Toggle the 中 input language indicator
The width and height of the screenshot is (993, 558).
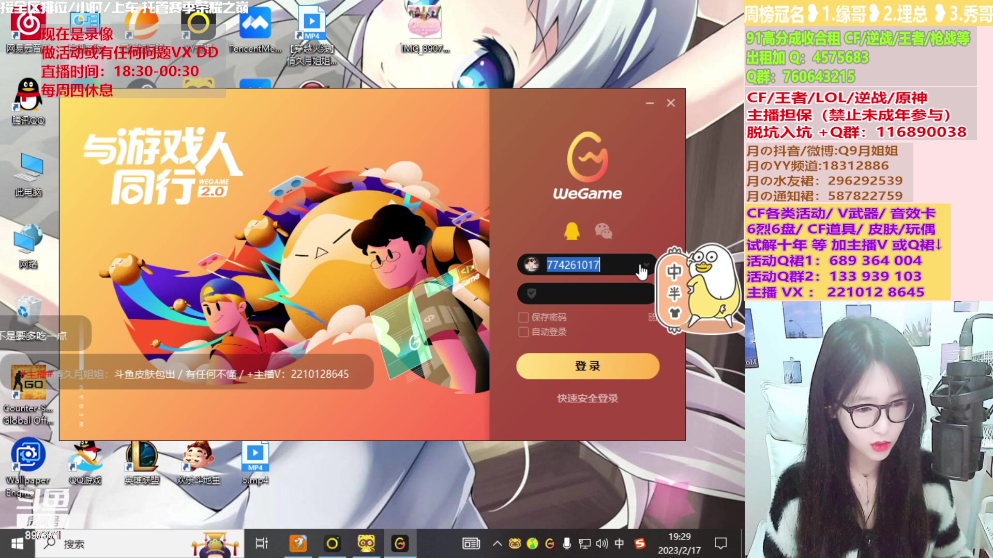click(x=619, y=544)
